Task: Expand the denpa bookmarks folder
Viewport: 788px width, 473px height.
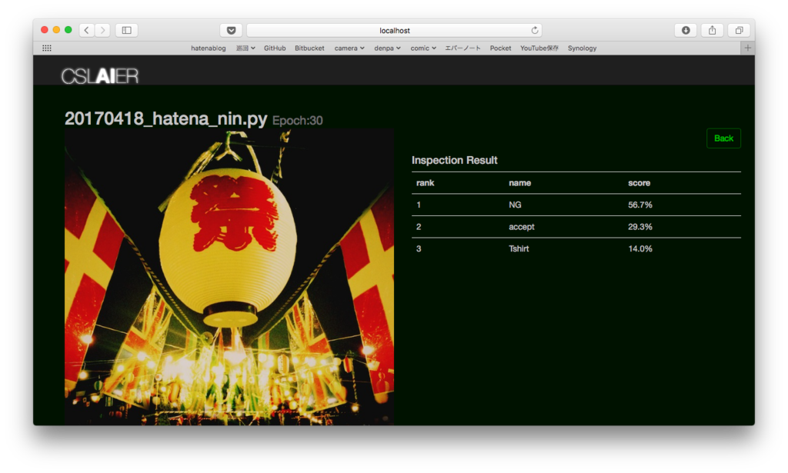Action: [x=387, y=48]
